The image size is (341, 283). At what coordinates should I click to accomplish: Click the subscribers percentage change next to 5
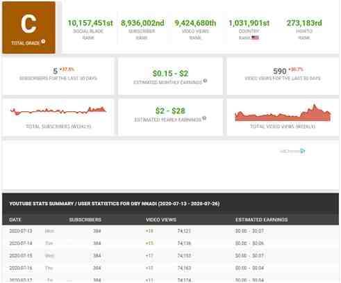(x=67, y=69)
